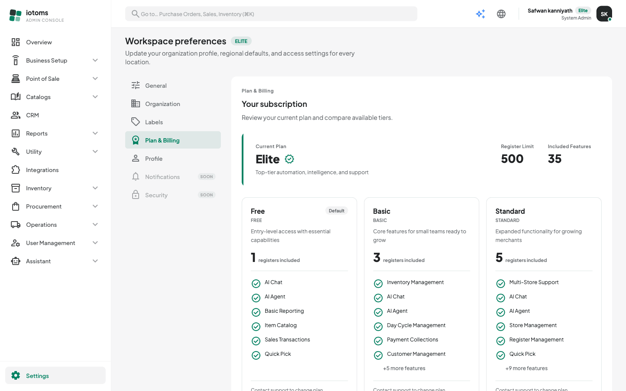
Task: Click the Security lock icon
Action: 136,195
